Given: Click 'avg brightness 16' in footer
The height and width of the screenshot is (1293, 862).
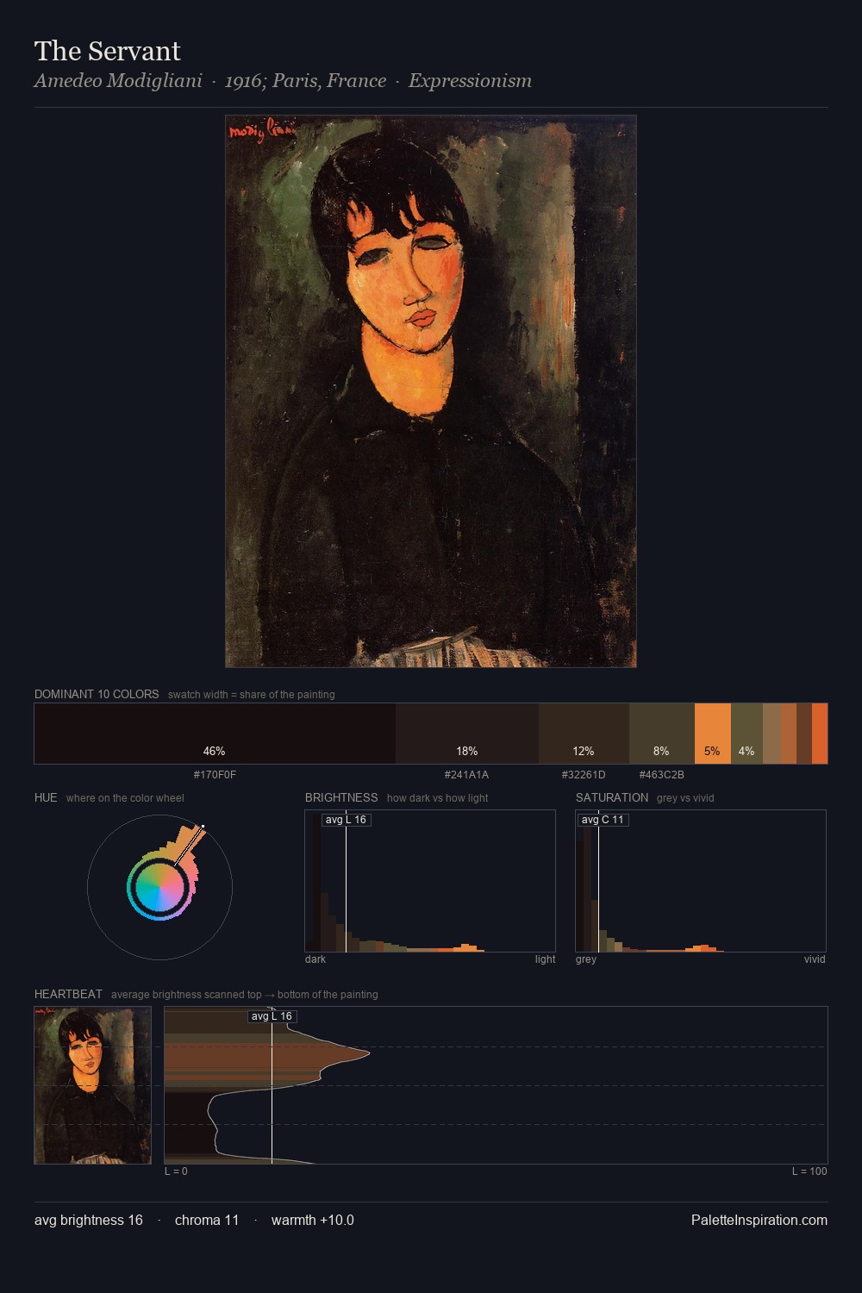Looking at the screenshot, I should (89, 1220).
